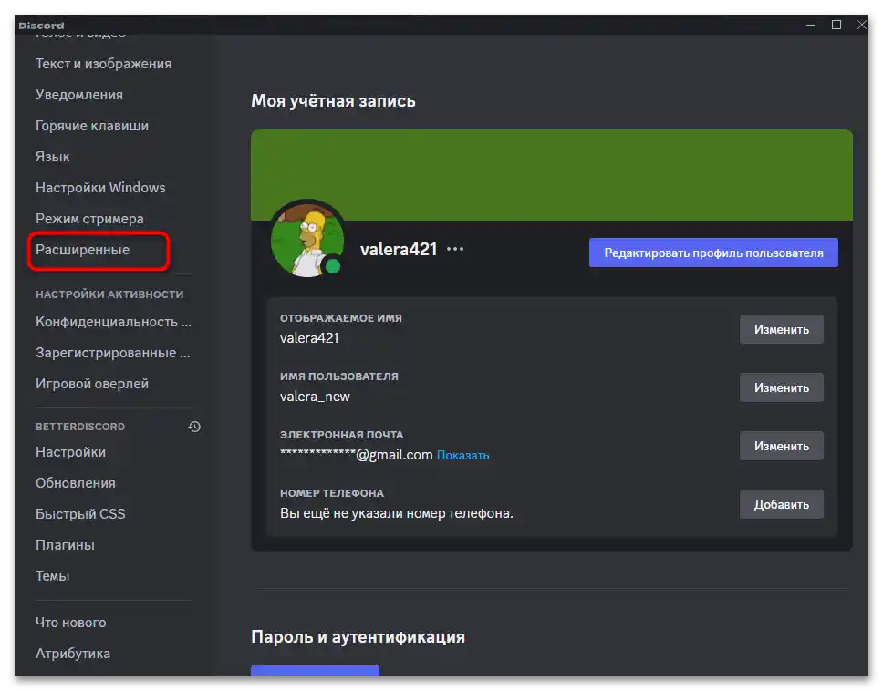Go to Горячие клавиши settings

(92, 126)
